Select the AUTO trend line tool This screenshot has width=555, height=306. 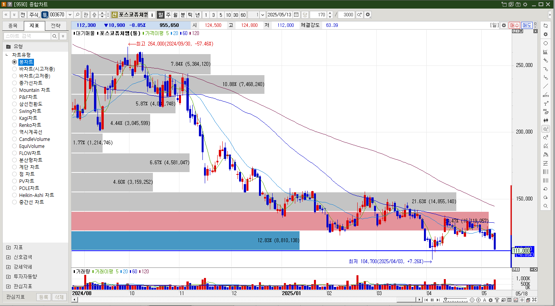click(x=546, y=95)
